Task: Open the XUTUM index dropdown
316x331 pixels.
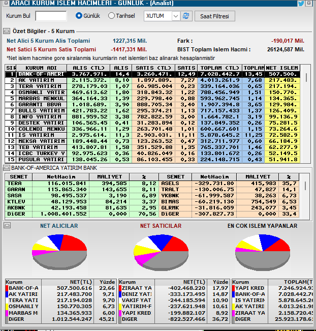Action: click(175, 16)
